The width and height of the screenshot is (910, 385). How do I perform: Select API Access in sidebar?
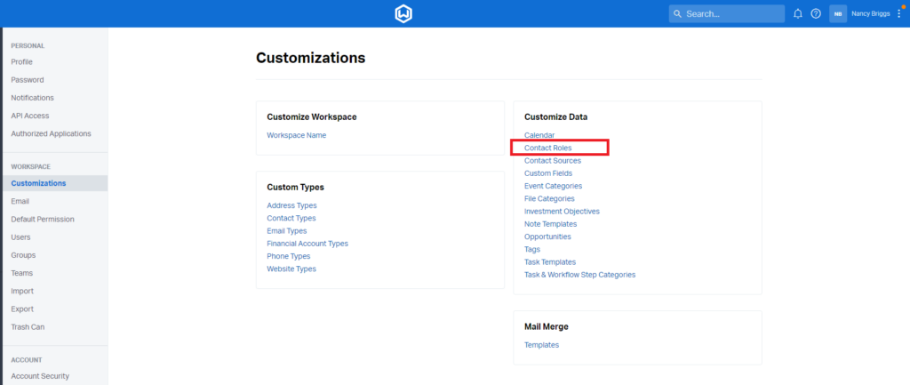click(30, 116)
